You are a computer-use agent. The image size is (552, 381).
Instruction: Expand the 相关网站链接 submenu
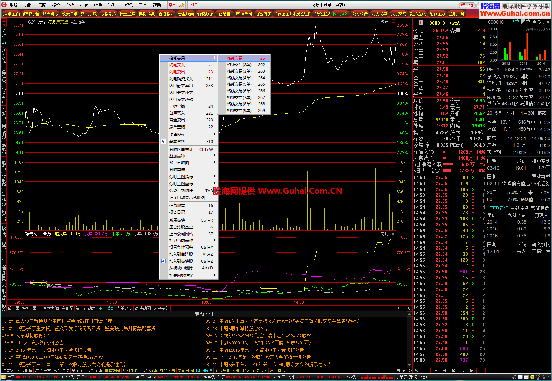tap(189, 275)
